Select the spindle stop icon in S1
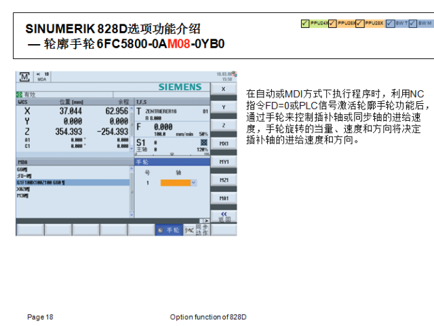The width and height of the screenshot is (434, 326). pos(203,142)
